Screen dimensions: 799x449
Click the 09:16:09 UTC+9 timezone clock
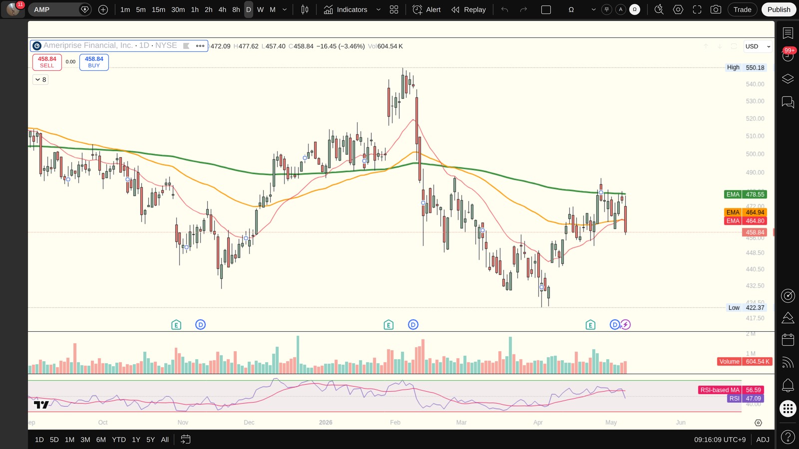point(720,440)
